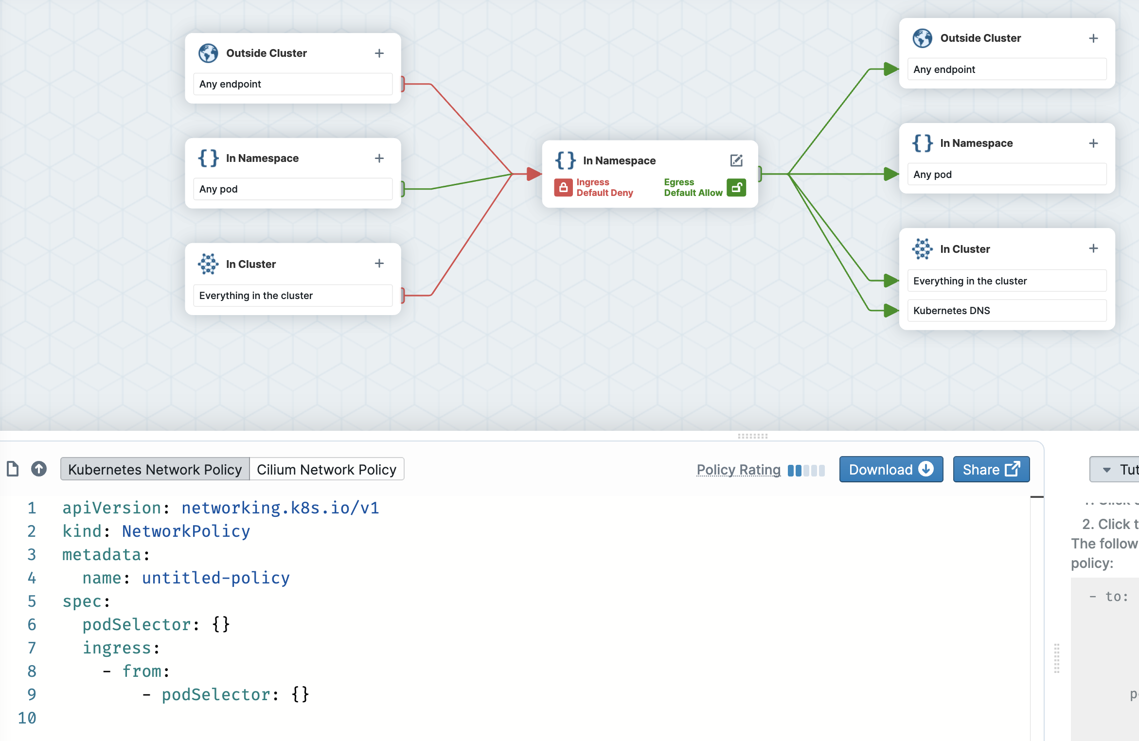Screen dimensions: 1139x741
Task: Click the 'metadata:' line in editor
Action: click(106, 554)
